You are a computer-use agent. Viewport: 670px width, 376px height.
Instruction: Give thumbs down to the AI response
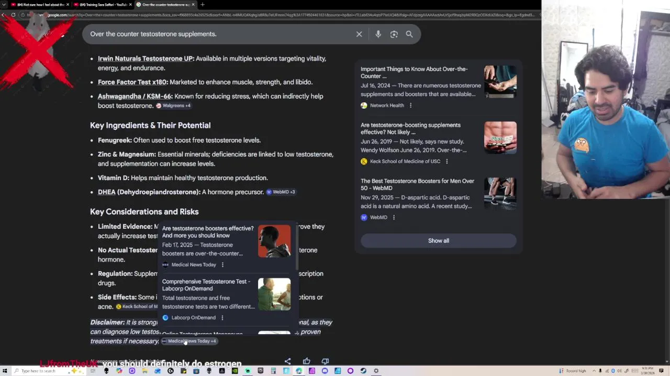click(325, 361)
